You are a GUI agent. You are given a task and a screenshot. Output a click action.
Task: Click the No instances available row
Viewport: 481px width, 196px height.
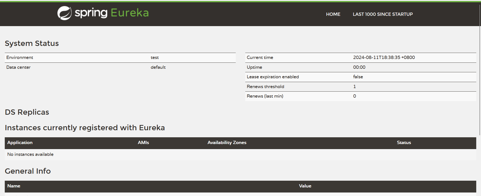point(240,155)
